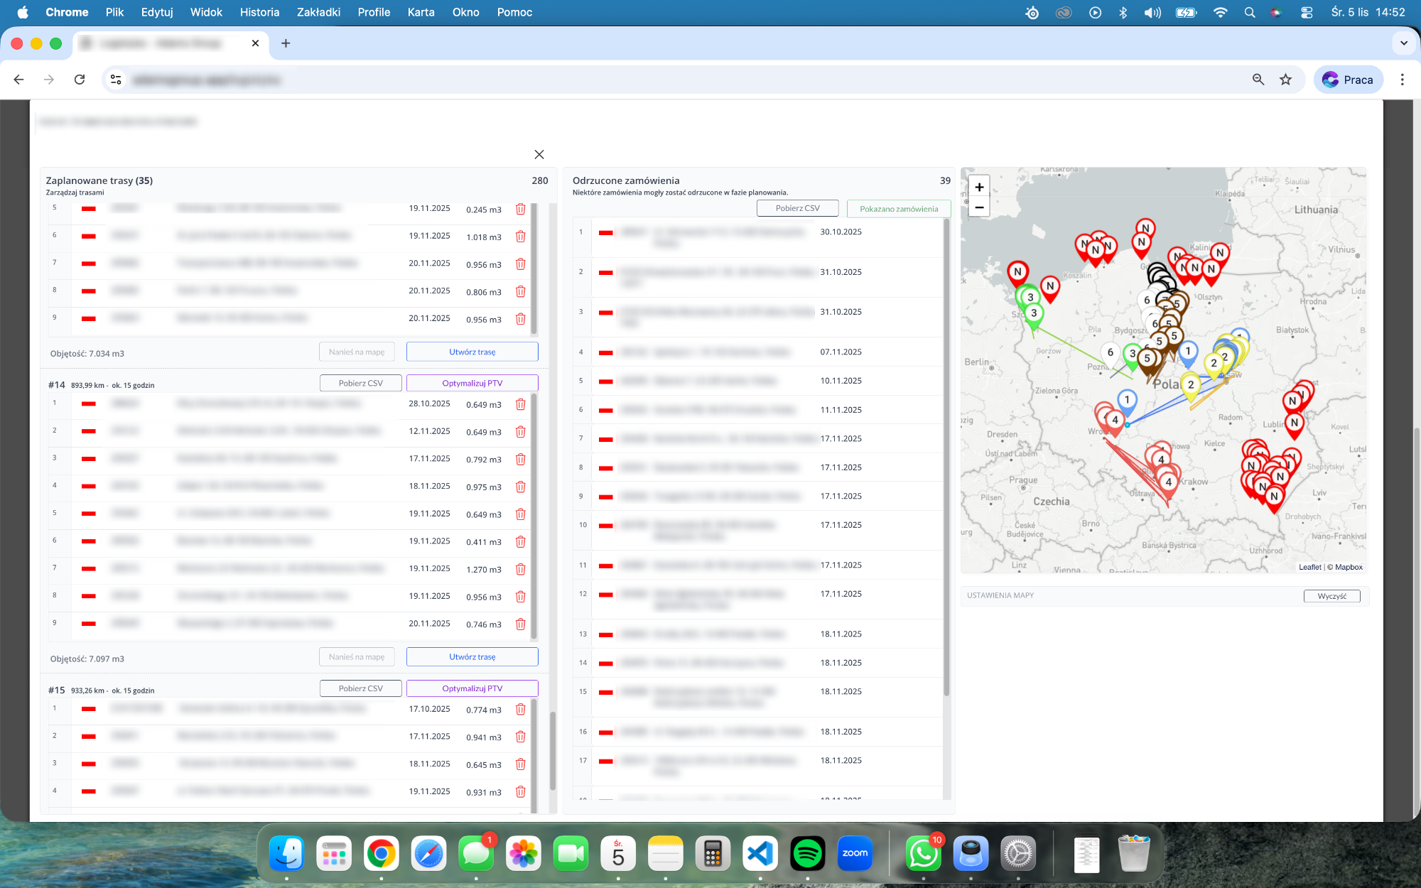Image resolution: width=1421 pixels, height=888 pixels.
Task: Click Optymalizuj PTV for route #14
Action: coord(472,383)
